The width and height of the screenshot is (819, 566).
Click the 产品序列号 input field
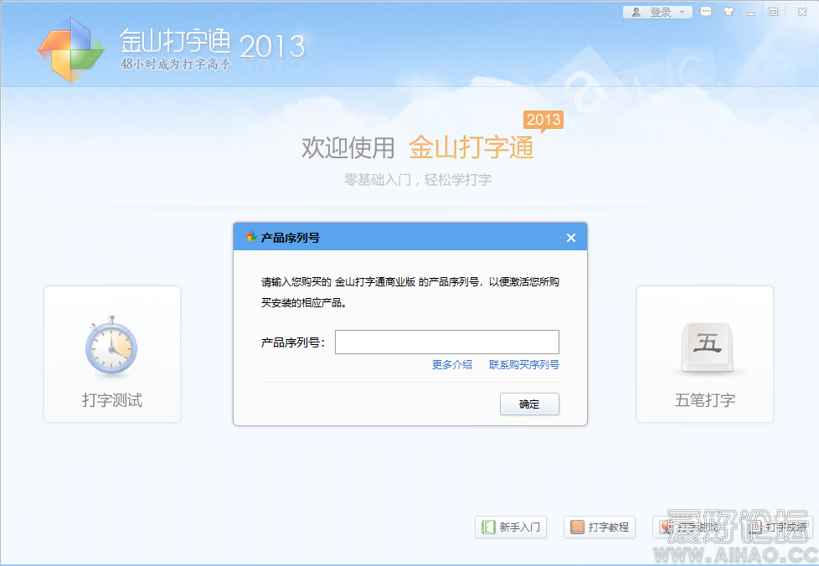[x=447, y=342]
